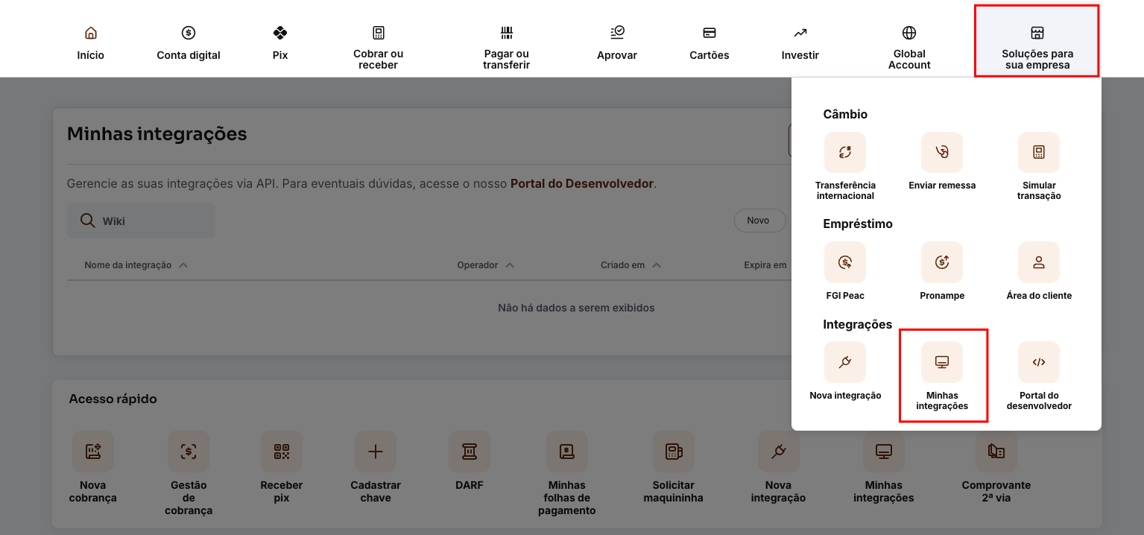Click the Enviar remessa icon in Câmbio section

point(941,152)
